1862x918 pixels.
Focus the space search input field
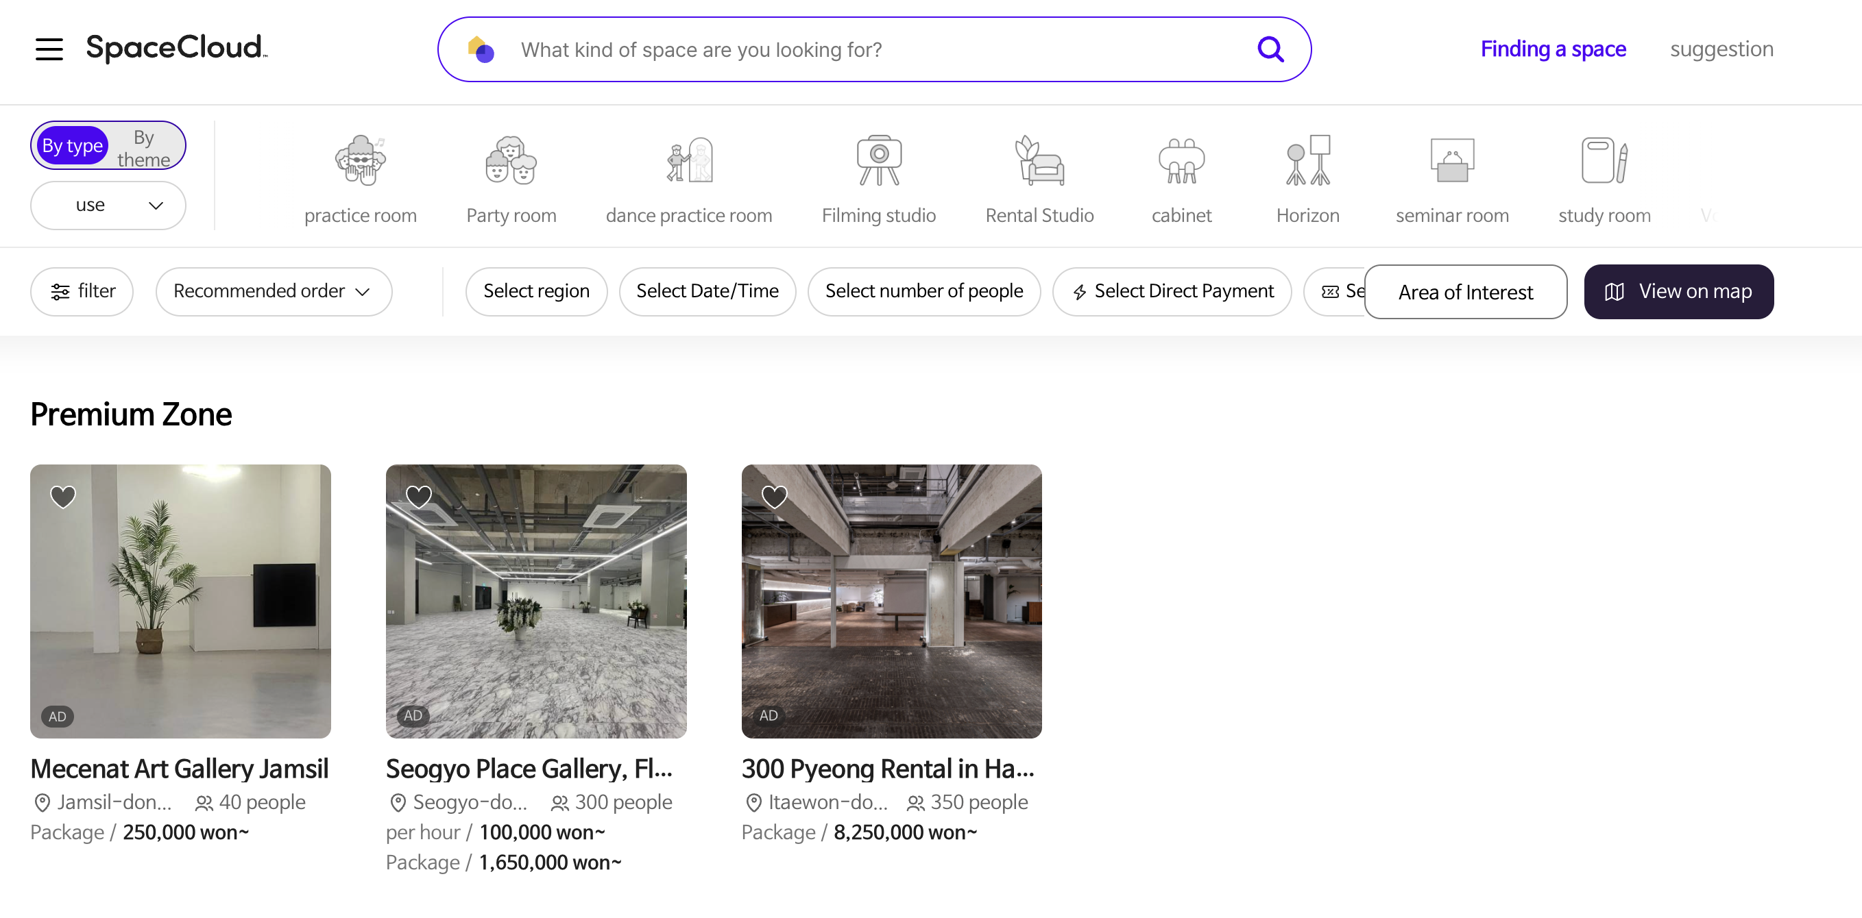tap(867, 49)
